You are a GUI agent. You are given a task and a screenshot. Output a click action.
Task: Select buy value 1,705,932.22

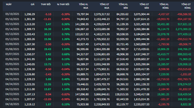[x=102, y=39]
